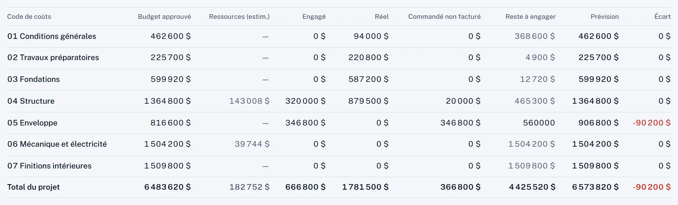This screenshot has width=678, height=205.
Task: Click the 816 600 $ budget for Enveloppe
Action: click(171, 123)
